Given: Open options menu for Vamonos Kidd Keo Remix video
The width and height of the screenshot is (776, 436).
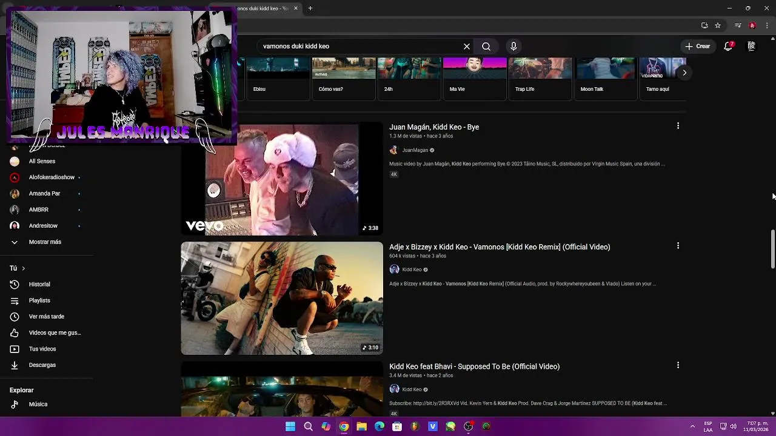Looking at the screenshot, I should pos(678,246).
